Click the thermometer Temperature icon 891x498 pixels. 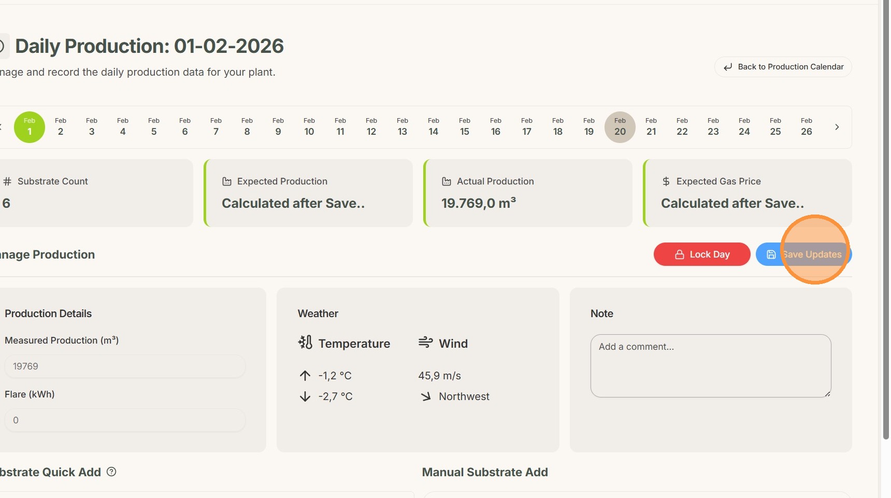(305, 343)
